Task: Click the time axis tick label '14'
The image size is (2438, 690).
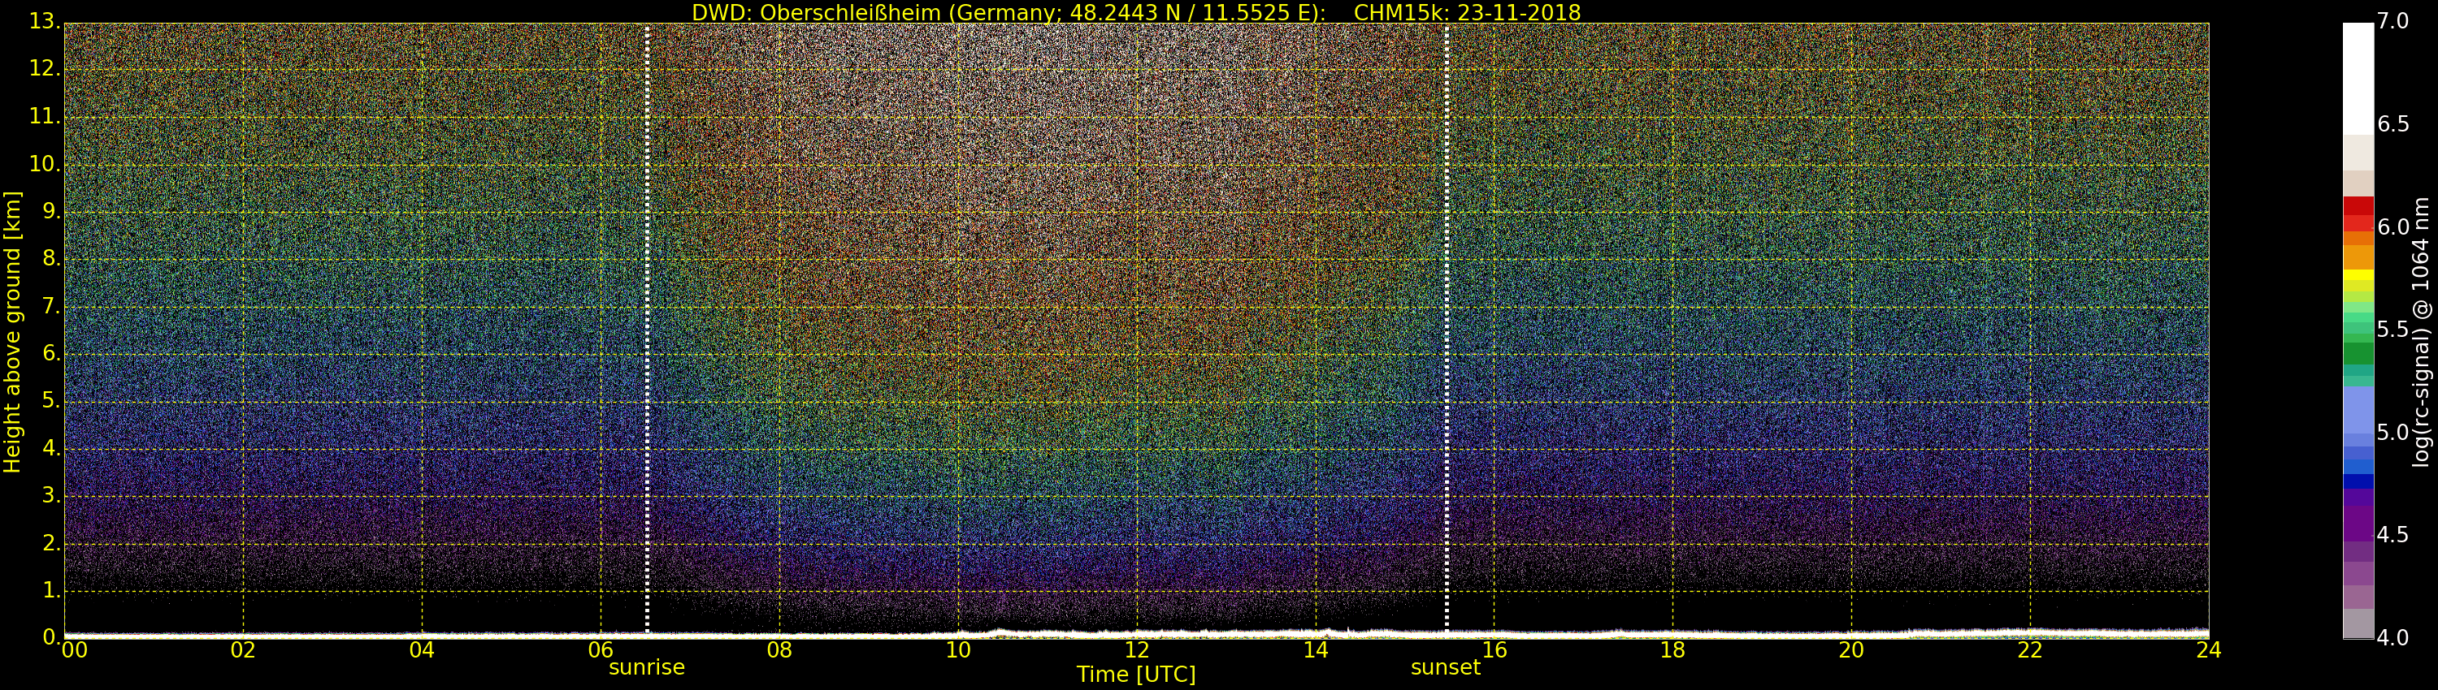Action: [1316, 650]
